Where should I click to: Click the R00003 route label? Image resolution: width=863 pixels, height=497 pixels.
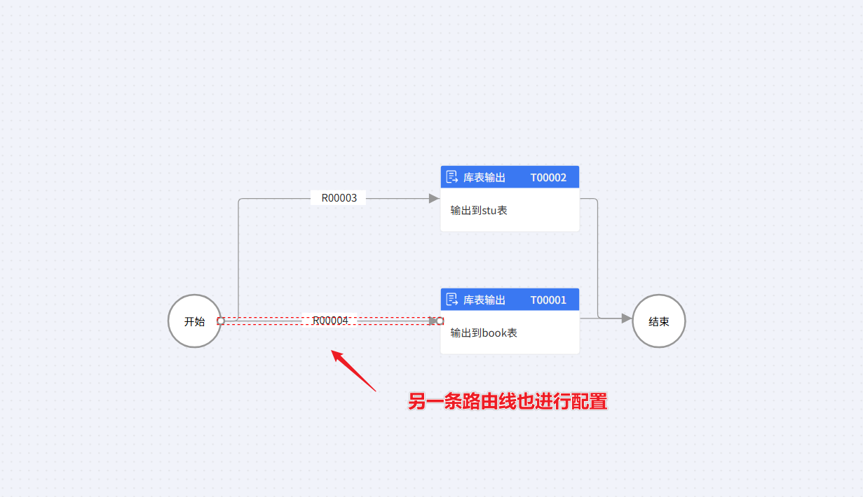339,198
